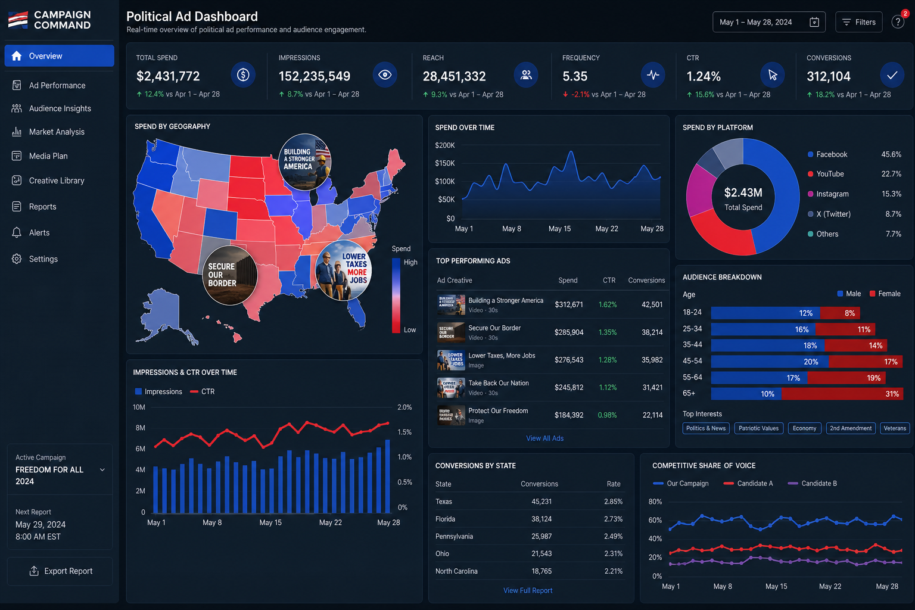Click the Total Spend dollar icon

tap(243, 74)
